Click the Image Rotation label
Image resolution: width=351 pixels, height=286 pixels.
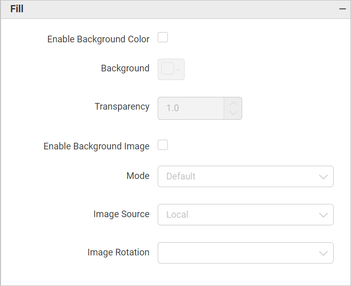pyautogui.click(x=119, y=252)
